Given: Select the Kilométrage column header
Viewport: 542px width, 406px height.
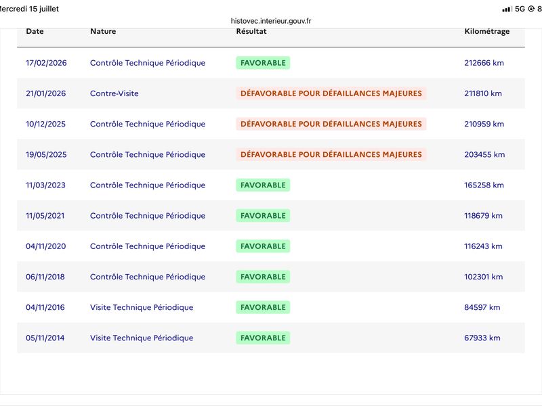Looking at the screenshot, I should tap(486, 31).
